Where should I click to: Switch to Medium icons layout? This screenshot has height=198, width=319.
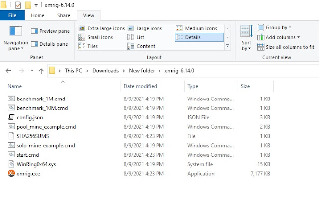pyautogui.click(x=196, y=28)
